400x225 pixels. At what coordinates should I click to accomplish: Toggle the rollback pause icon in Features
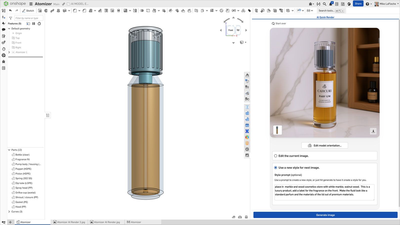(33, 23)
